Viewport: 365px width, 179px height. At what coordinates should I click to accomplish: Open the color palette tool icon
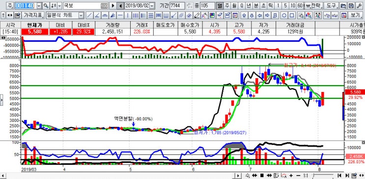[212, 16]
